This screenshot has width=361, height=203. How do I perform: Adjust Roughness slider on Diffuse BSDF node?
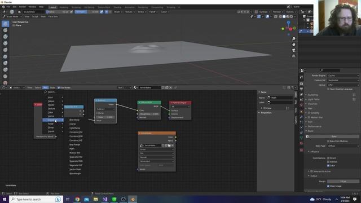click(x=149, y=114)
